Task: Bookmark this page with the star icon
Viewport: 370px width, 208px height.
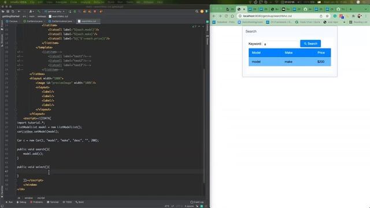Action: click(x=327, y=16)
